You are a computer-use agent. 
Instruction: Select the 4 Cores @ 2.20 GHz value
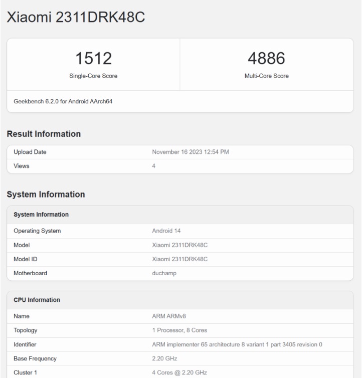point(179,372)
